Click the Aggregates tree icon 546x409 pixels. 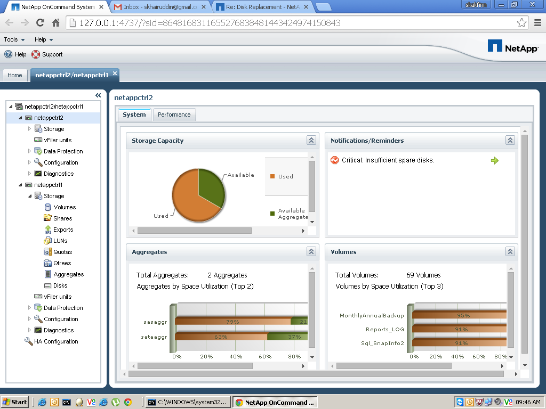click(48, 274)
